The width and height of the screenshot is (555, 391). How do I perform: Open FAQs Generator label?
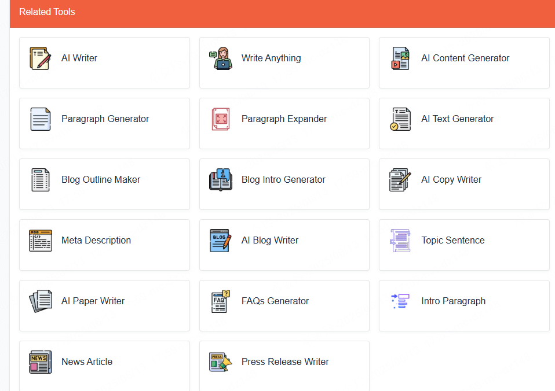coord(275,301)
